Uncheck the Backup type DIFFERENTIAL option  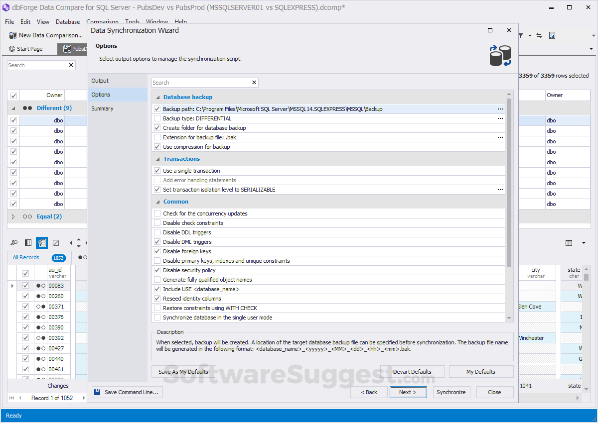point(157,118)
